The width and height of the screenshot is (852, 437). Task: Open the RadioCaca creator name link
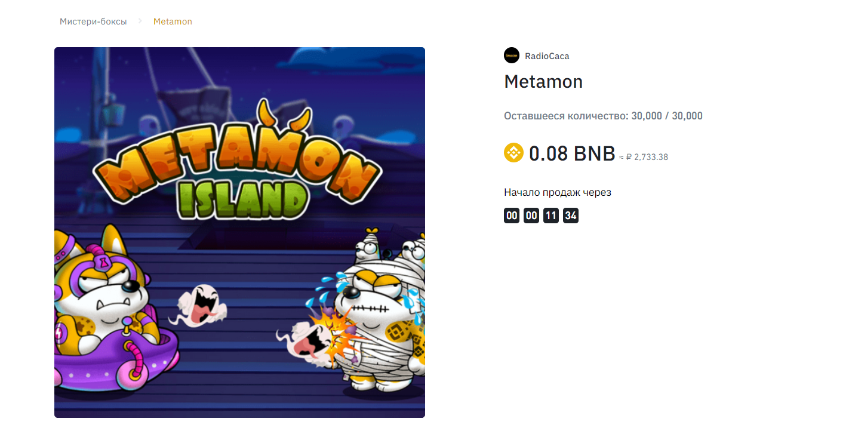coord(547,56)
